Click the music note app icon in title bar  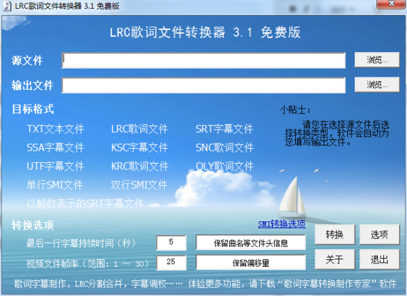(7, 5)
